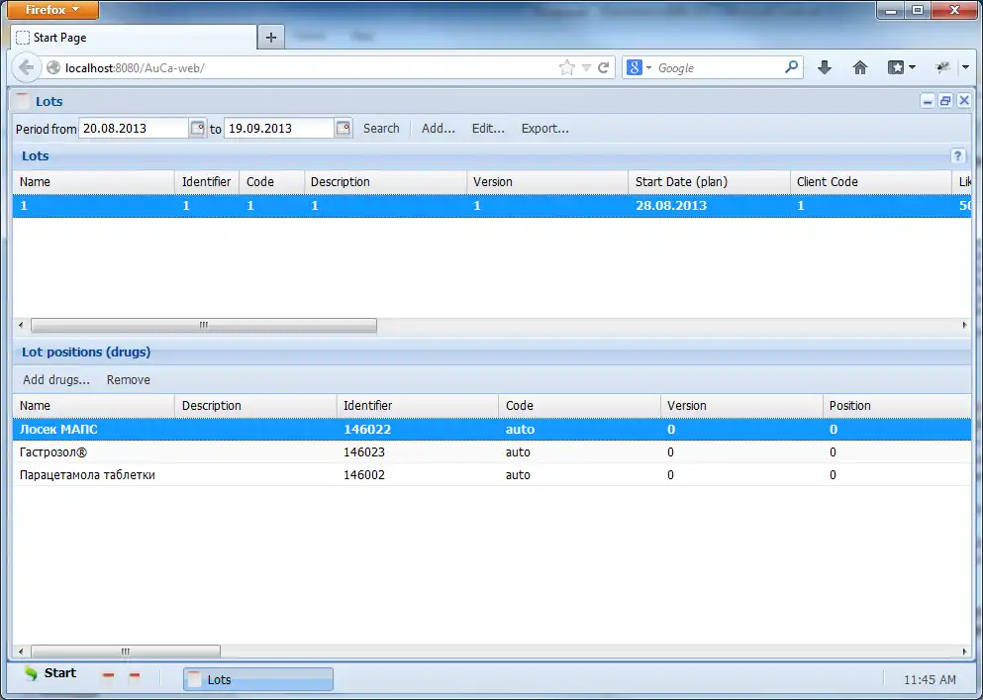Image resolution: width=983 pixels, height=700 pixels.
Task: Click the 11:45 AM clock
Action: (x=930, y=679)
